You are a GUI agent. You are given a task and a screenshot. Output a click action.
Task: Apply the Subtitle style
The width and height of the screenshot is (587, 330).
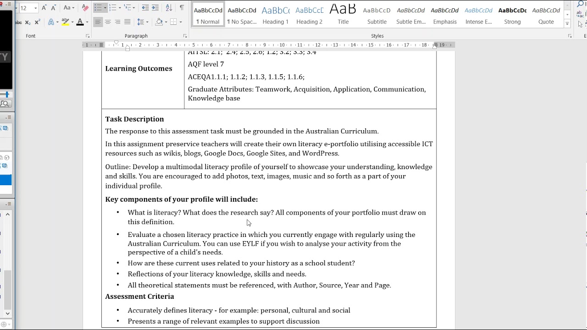[377, 15]
